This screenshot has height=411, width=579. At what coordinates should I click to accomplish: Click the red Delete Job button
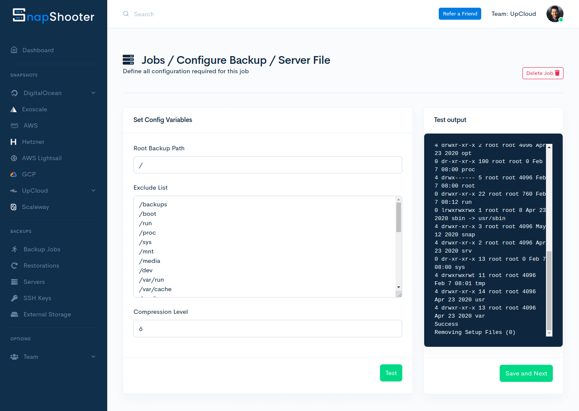coord(543,73)
